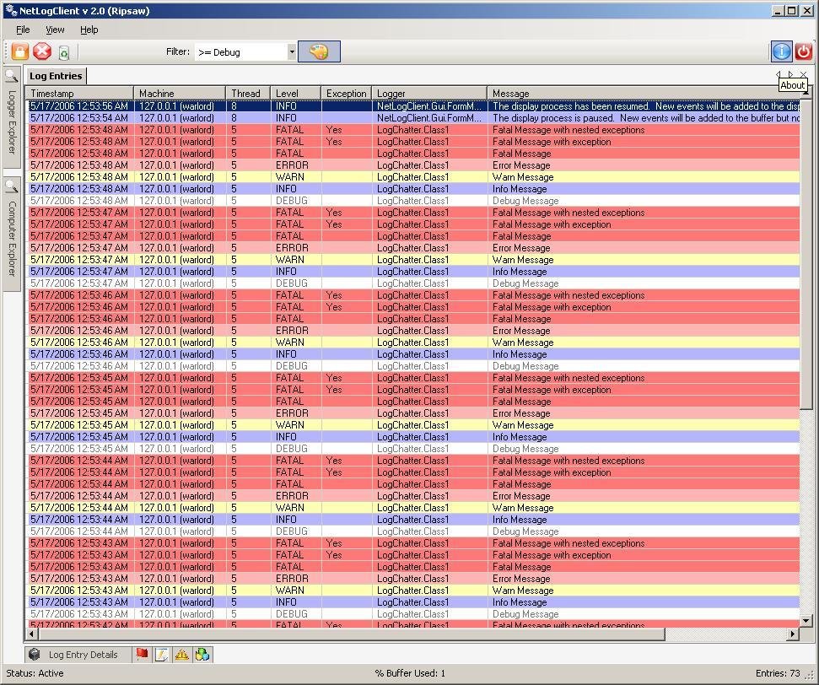Click the warning triangle icon in bottom bar
The width and height of the screenshot is (819, 685).
pos(182,654)
